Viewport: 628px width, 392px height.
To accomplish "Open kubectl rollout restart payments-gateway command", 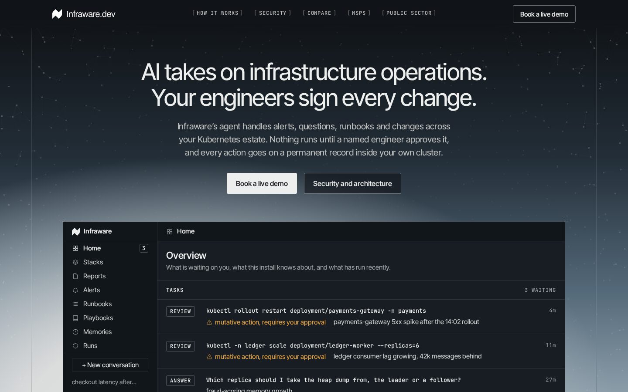I will (x=316, y=311).
